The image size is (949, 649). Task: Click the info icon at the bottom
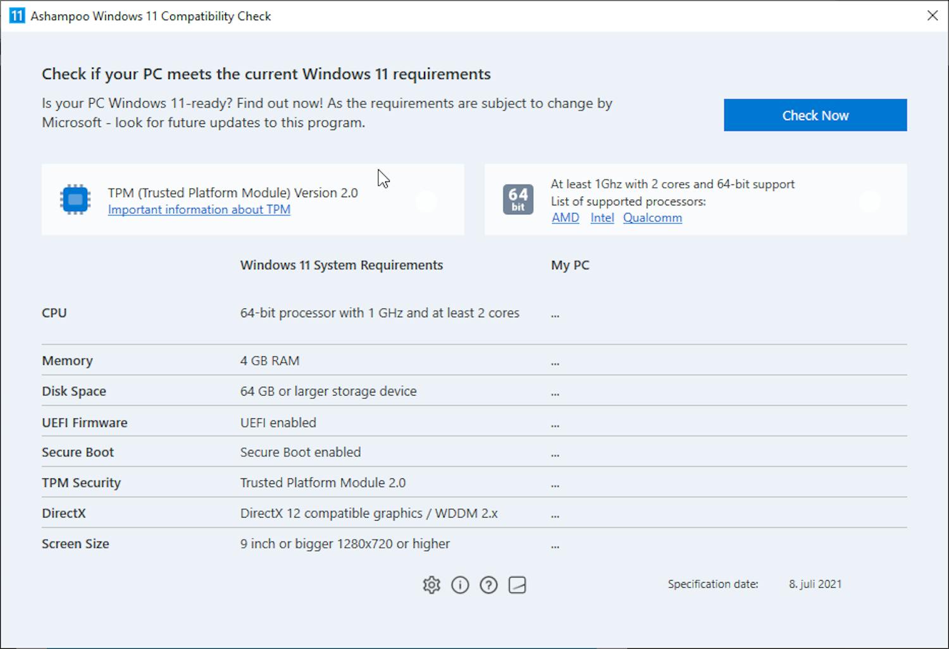tap(460, 585)
